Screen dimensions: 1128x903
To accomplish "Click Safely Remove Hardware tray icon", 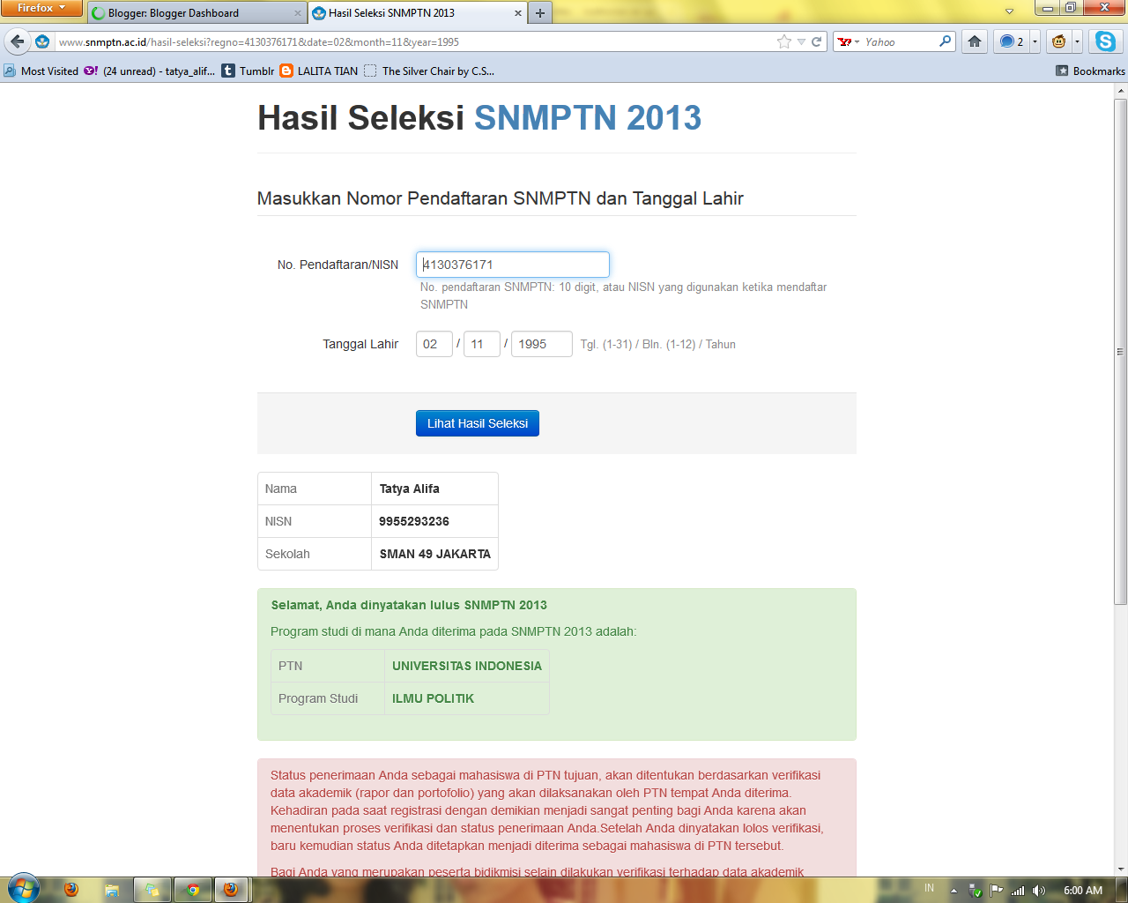I will tap(976, 890).
